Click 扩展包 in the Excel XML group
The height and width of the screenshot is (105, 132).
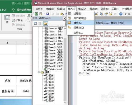17,20
